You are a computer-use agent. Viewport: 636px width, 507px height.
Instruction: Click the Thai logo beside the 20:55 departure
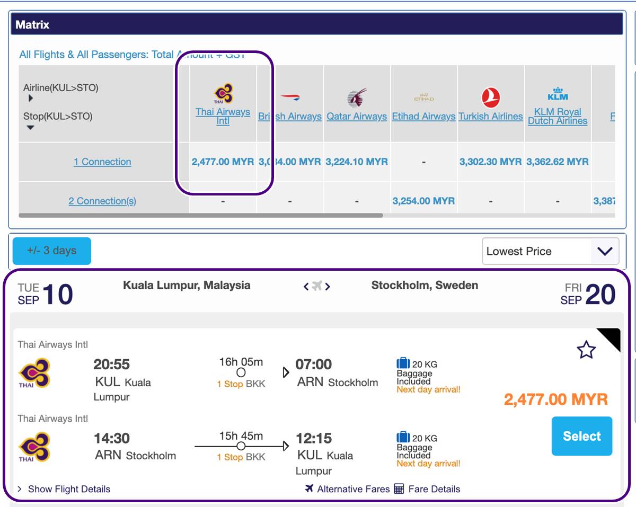coord(34,373)
